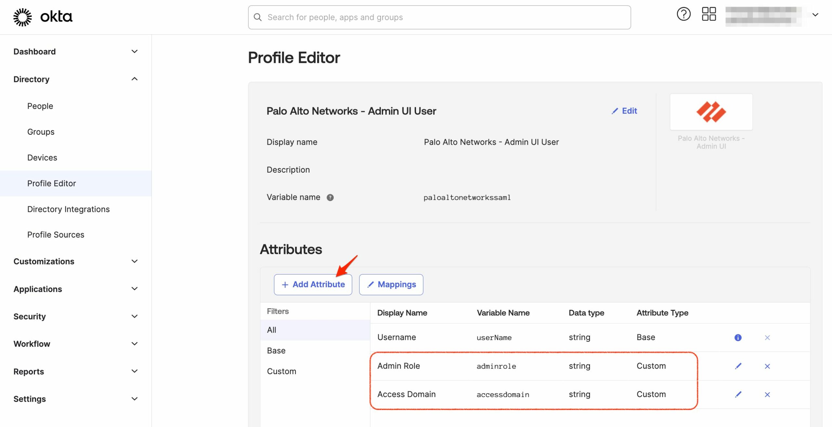Click the Edit link for the profile
The width and height of the screenshot is (832, 427).
click(x=624, y=111)
